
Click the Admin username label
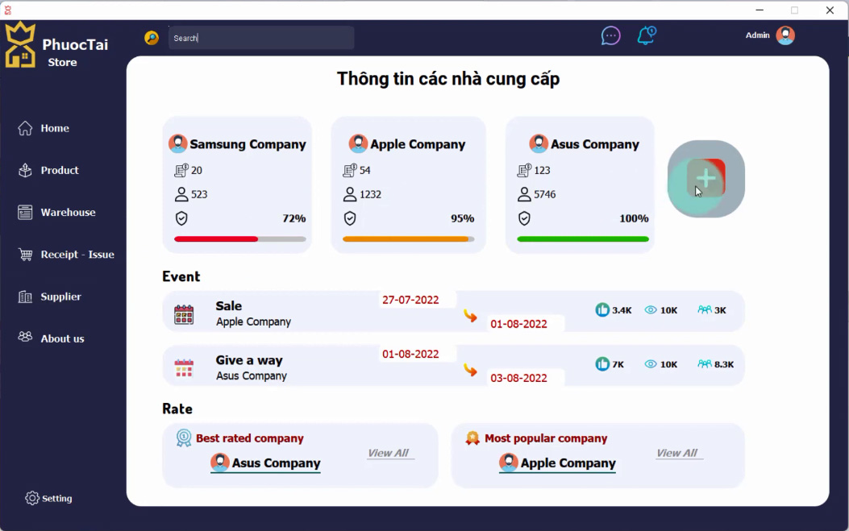tap(758, 35)
